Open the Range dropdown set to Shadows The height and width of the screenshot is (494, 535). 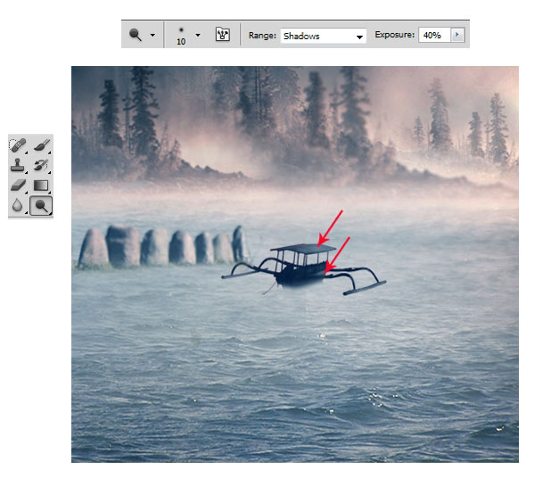[x=323, y=36]
